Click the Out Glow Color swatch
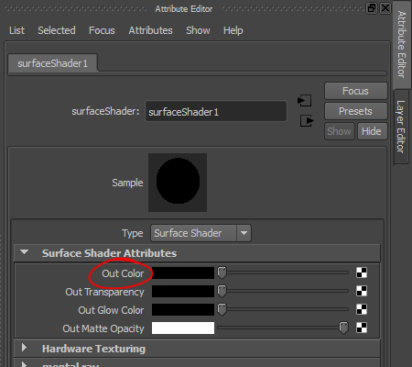The width and height of the screenshot is (412, 367). coord(183,309)
